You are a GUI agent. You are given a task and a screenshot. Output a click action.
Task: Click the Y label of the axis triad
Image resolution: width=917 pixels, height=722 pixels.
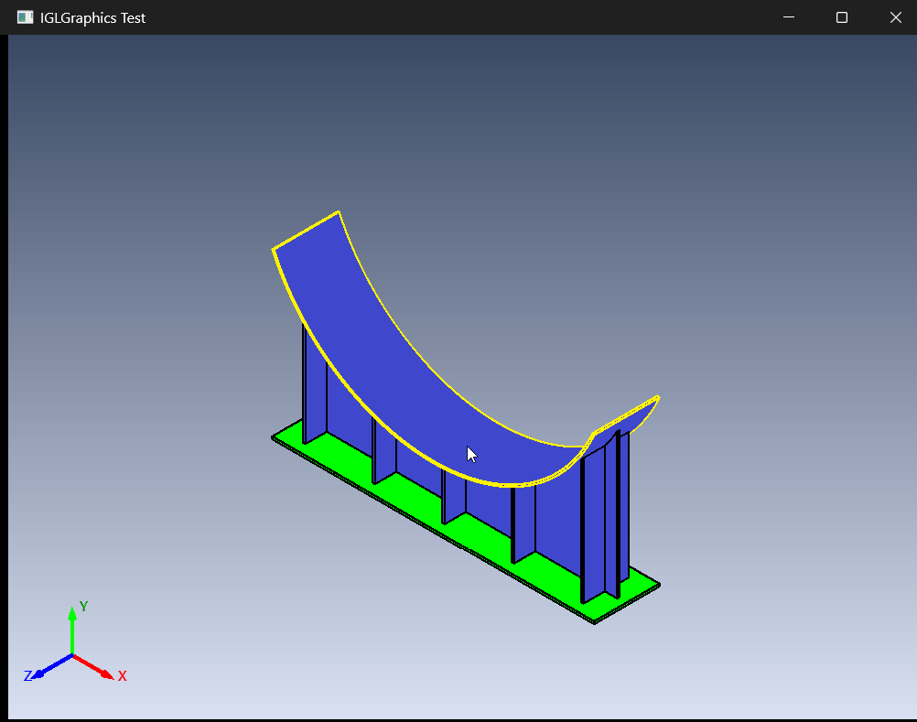coord(83,607)
